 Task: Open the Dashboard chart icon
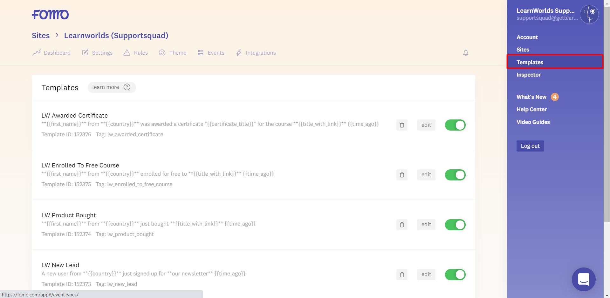pyautogui.click(x=37, y=52)
